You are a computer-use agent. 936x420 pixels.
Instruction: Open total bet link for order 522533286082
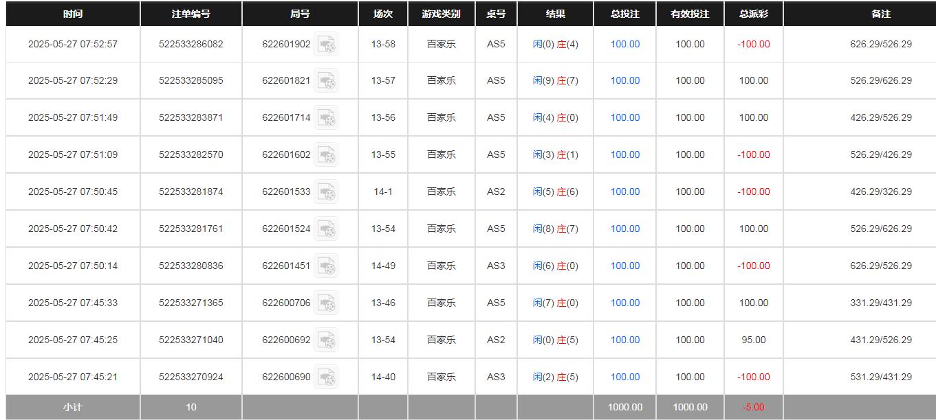coord(625,44)
